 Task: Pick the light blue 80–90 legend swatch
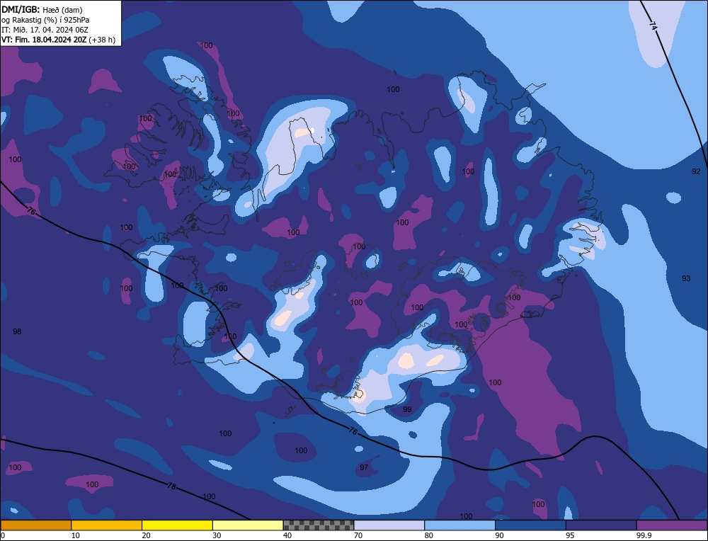coord(459,525)
